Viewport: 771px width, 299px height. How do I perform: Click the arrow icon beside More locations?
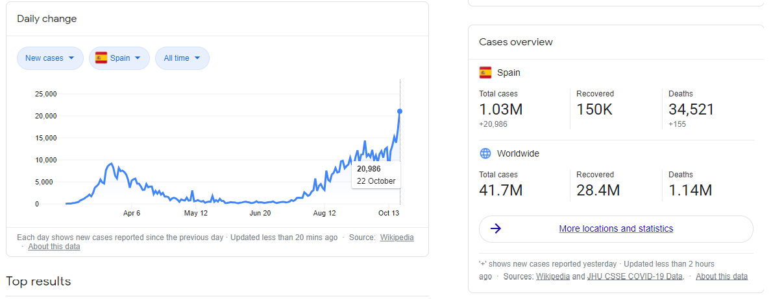[x=496, y=228]
